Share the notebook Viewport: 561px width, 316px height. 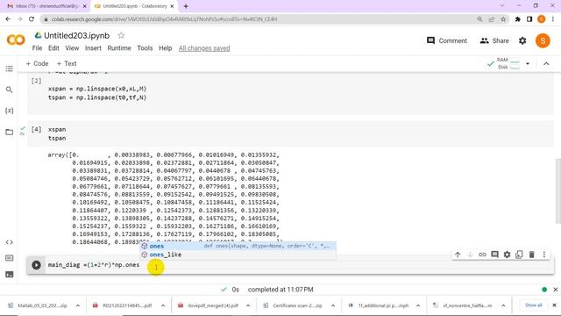pyautogui.click(x=494, y=41)
